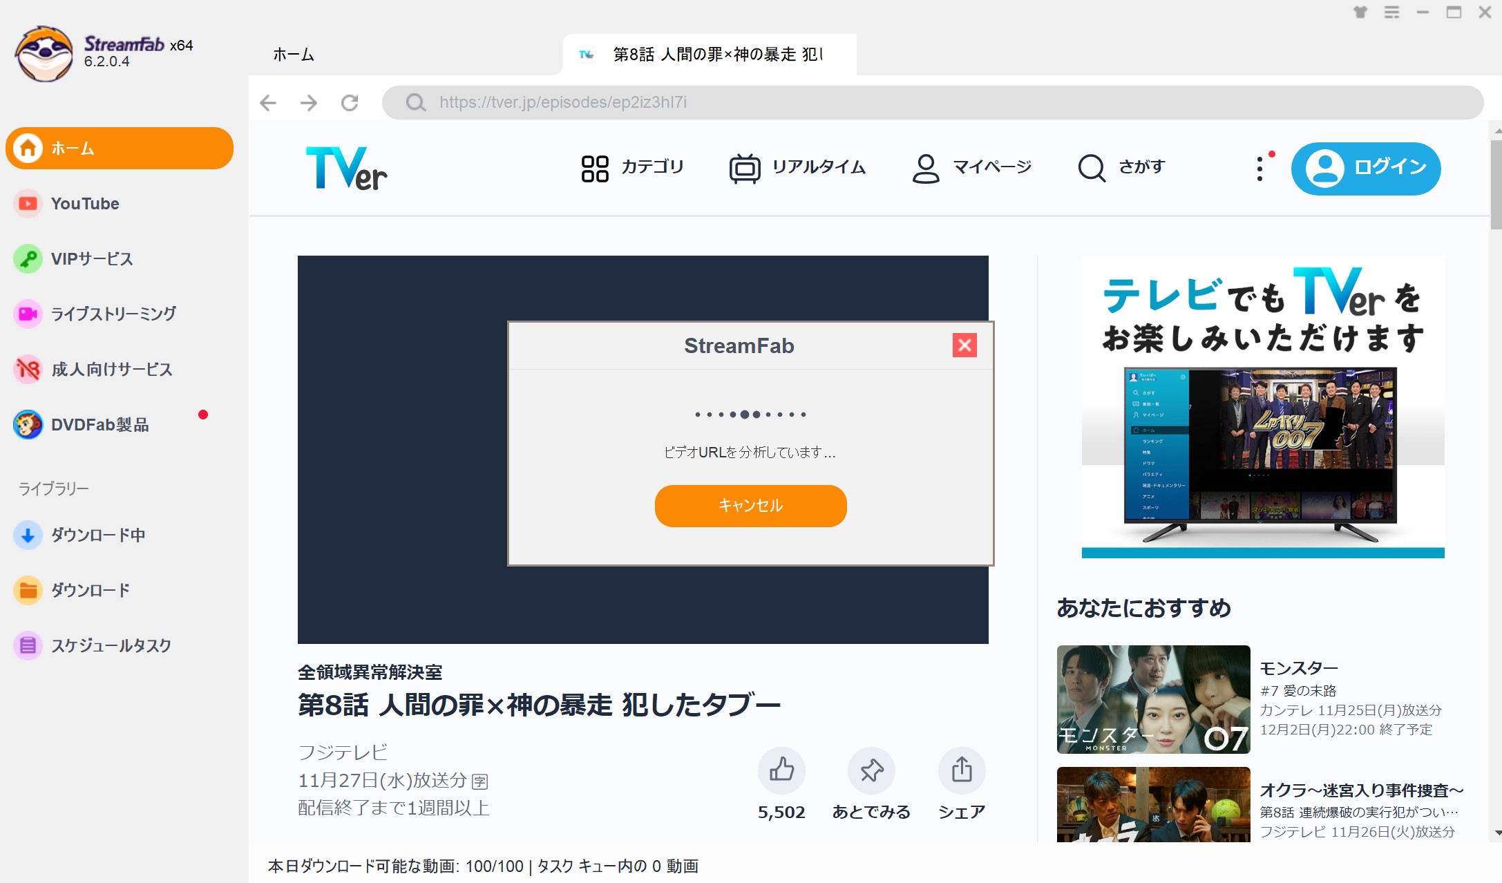
Task: Click オクラ〜迷宮入り事件捜査〜 title
Action: point(1362,790)
